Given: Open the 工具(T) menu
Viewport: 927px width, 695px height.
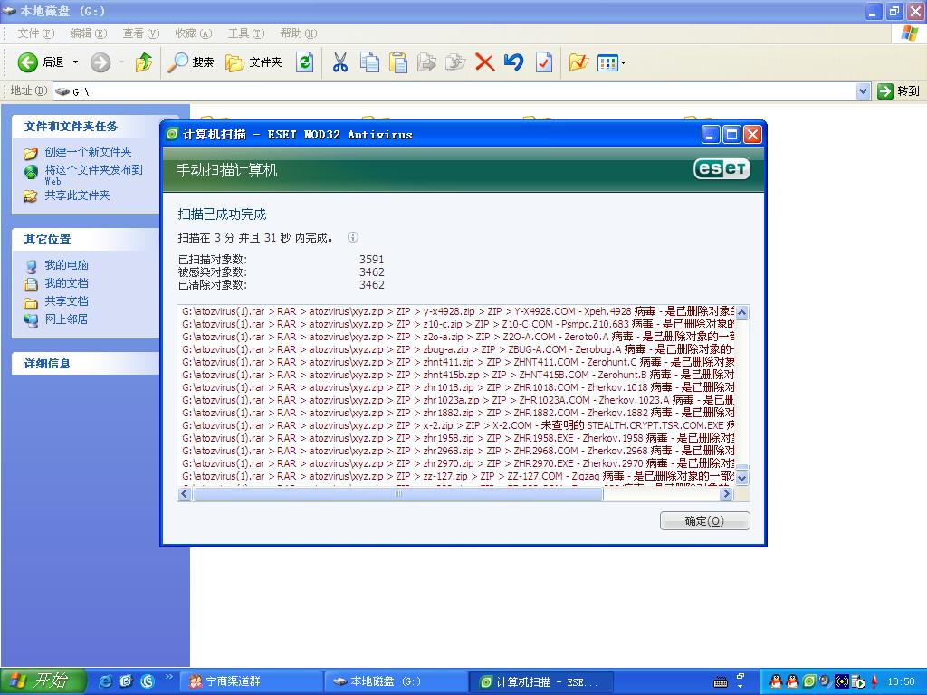Looking at the screenshot, I should click(x=246, y=33).
